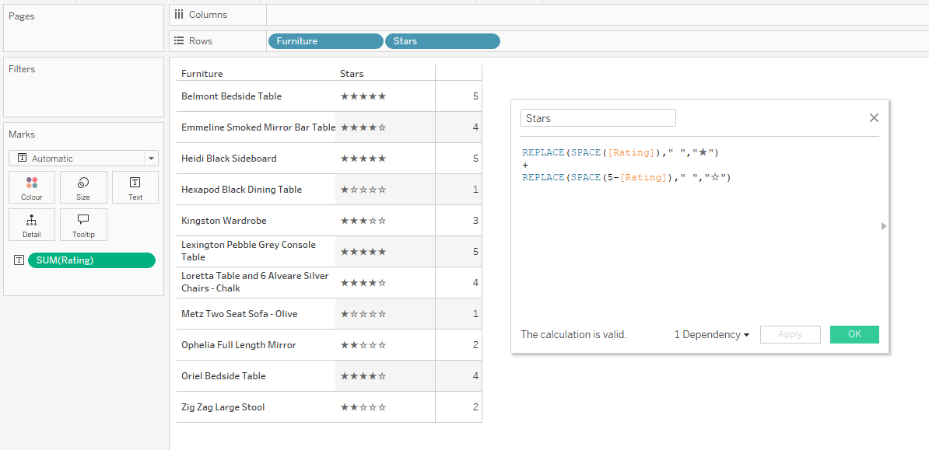Close the Stars calculation dialog

point(874,118)
